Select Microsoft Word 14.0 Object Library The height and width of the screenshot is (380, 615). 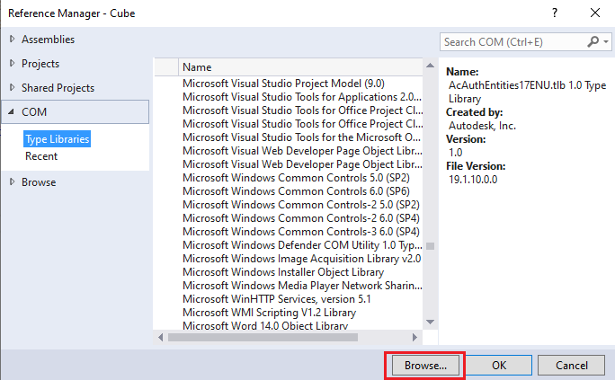point(265,325)
